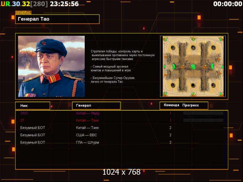
Task: Click start position marker 4 on minimap
Action: pos(193,48)
